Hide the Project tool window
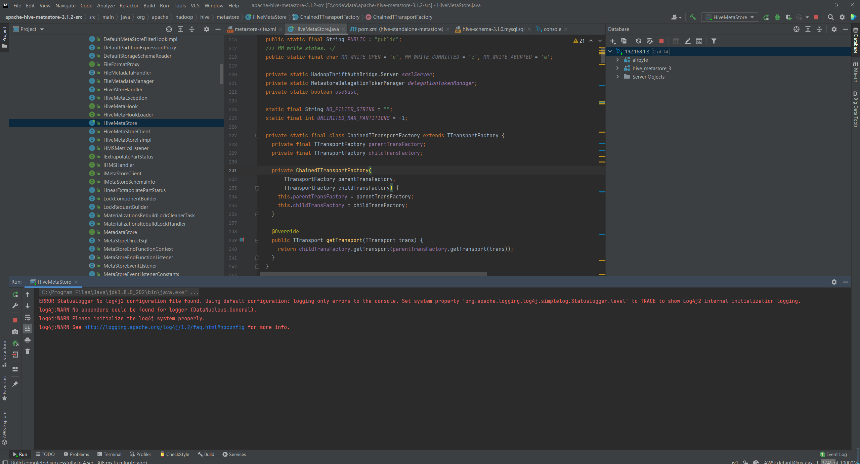This screenshot has height=464, width=860. (x=218, y=29)
